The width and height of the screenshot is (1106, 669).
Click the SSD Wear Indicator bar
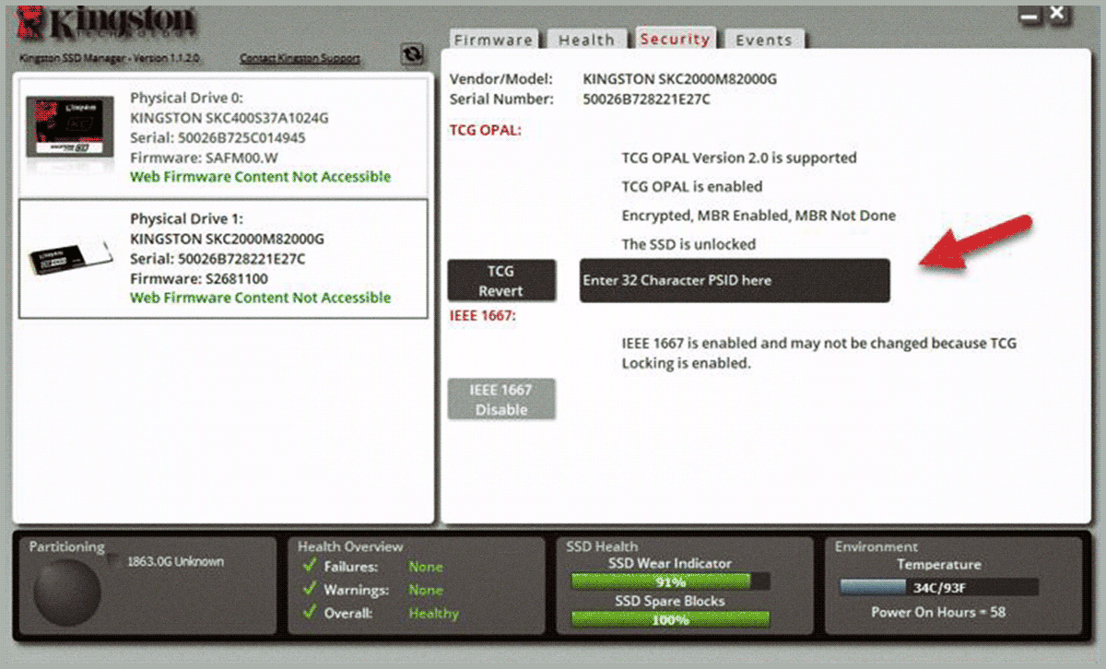[670, 581]
